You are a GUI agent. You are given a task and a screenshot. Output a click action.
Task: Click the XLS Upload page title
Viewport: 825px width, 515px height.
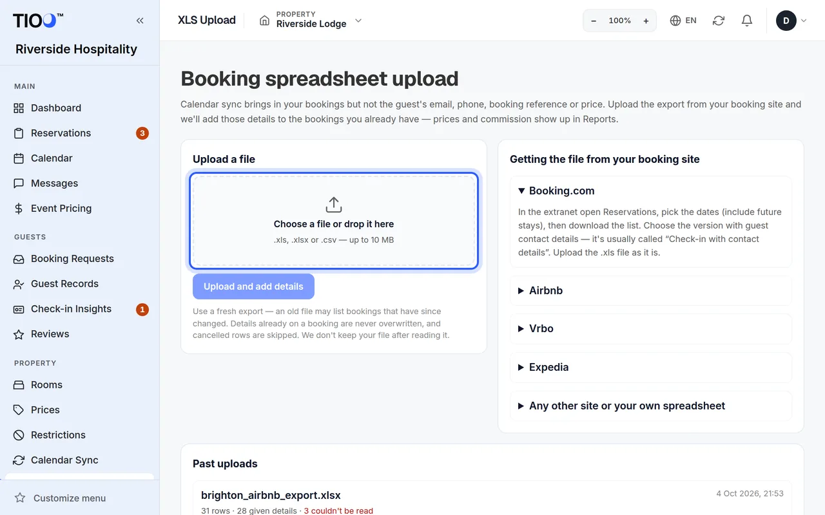pyautogui.click(x=207, y=20)
